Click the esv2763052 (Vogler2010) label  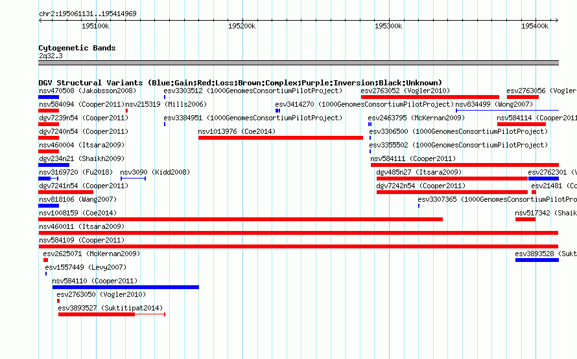point(405,91)
